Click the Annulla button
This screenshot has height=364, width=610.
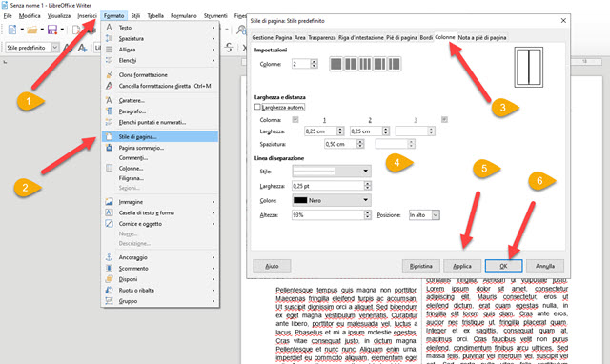point(545,266)
